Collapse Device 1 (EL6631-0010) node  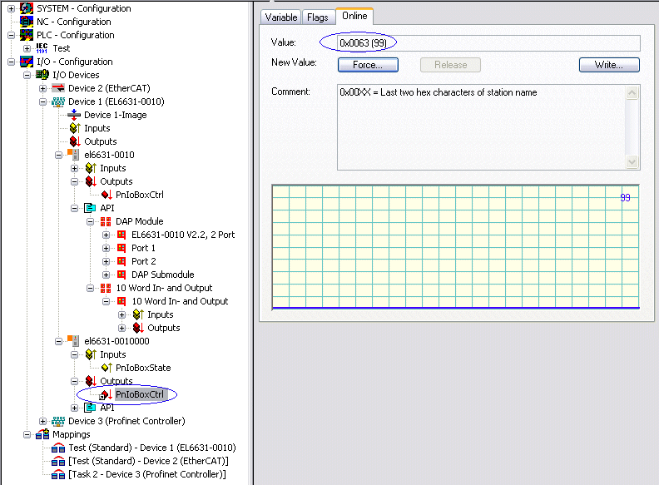click(x=43, y=101)
